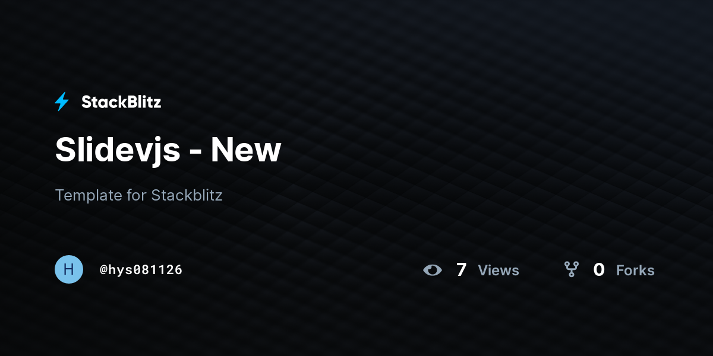The height and width of the screenshot is (356, 713).
Task: Click the word New in the title
Action: 246,150
